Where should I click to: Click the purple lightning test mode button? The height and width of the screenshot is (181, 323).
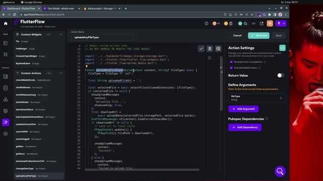pos(279,24)
